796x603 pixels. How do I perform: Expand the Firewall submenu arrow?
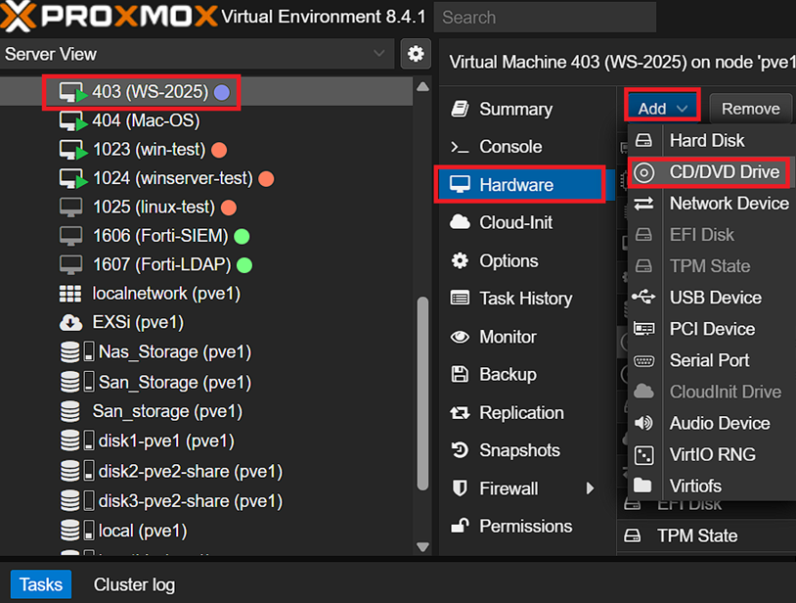click(x=591, y=488)
